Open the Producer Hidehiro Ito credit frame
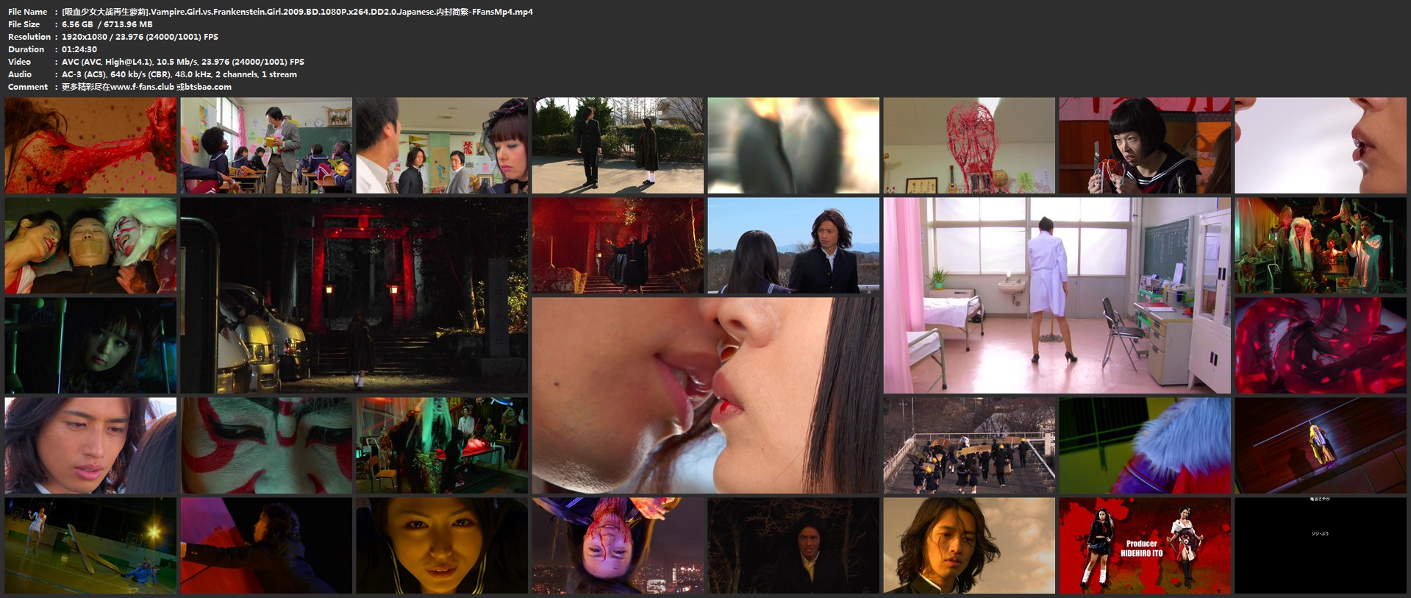1411x598 pixels. click(1144, 545)
